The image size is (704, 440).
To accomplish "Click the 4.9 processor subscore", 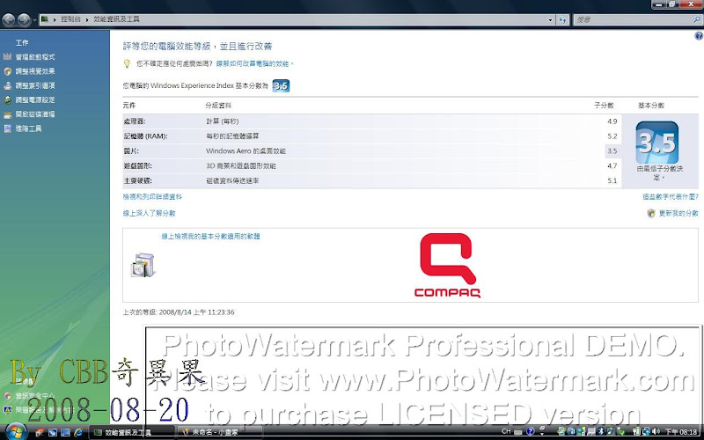I will tap(612, 121).
